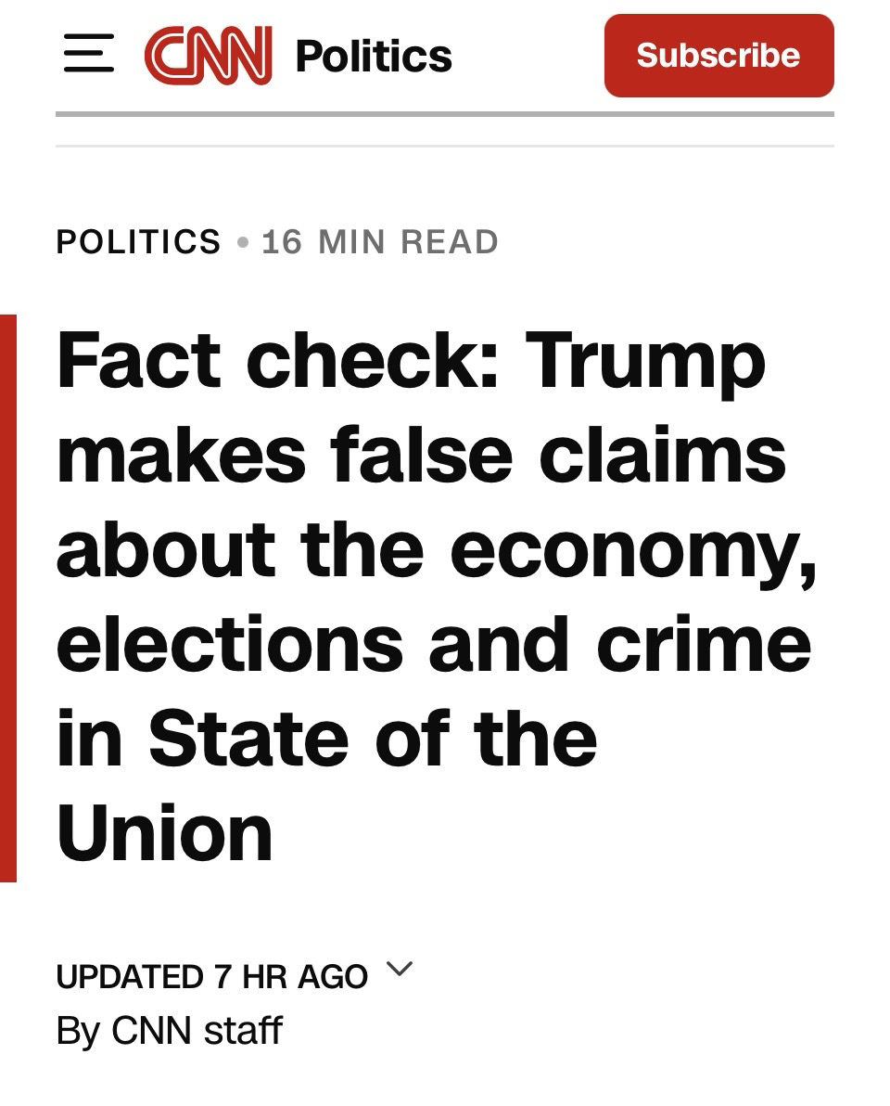Click the red vertical bar beside headline
This screenshot has width=890, height=1106.
pos(8,598)
